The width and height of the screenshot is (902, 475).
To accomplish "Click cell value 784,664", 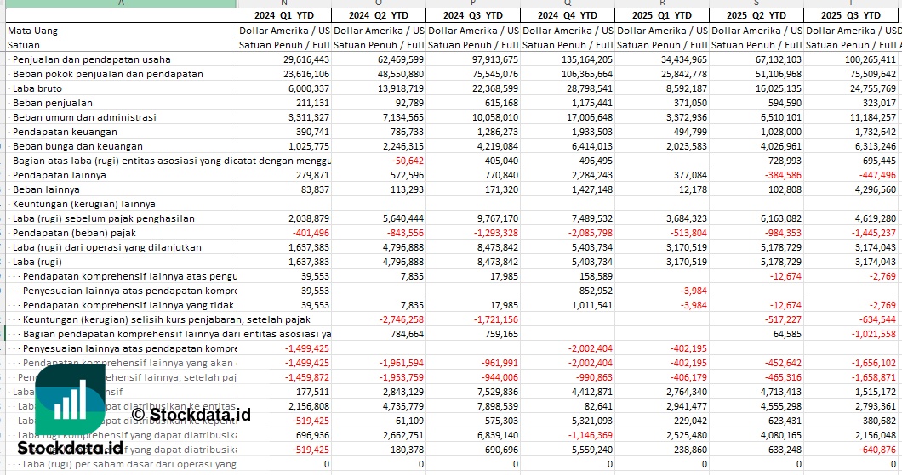I will [407, 334].
